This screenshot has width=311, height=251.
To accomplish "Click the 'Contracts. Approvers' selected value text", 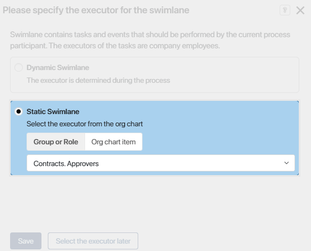I will (x=66, y=163).
